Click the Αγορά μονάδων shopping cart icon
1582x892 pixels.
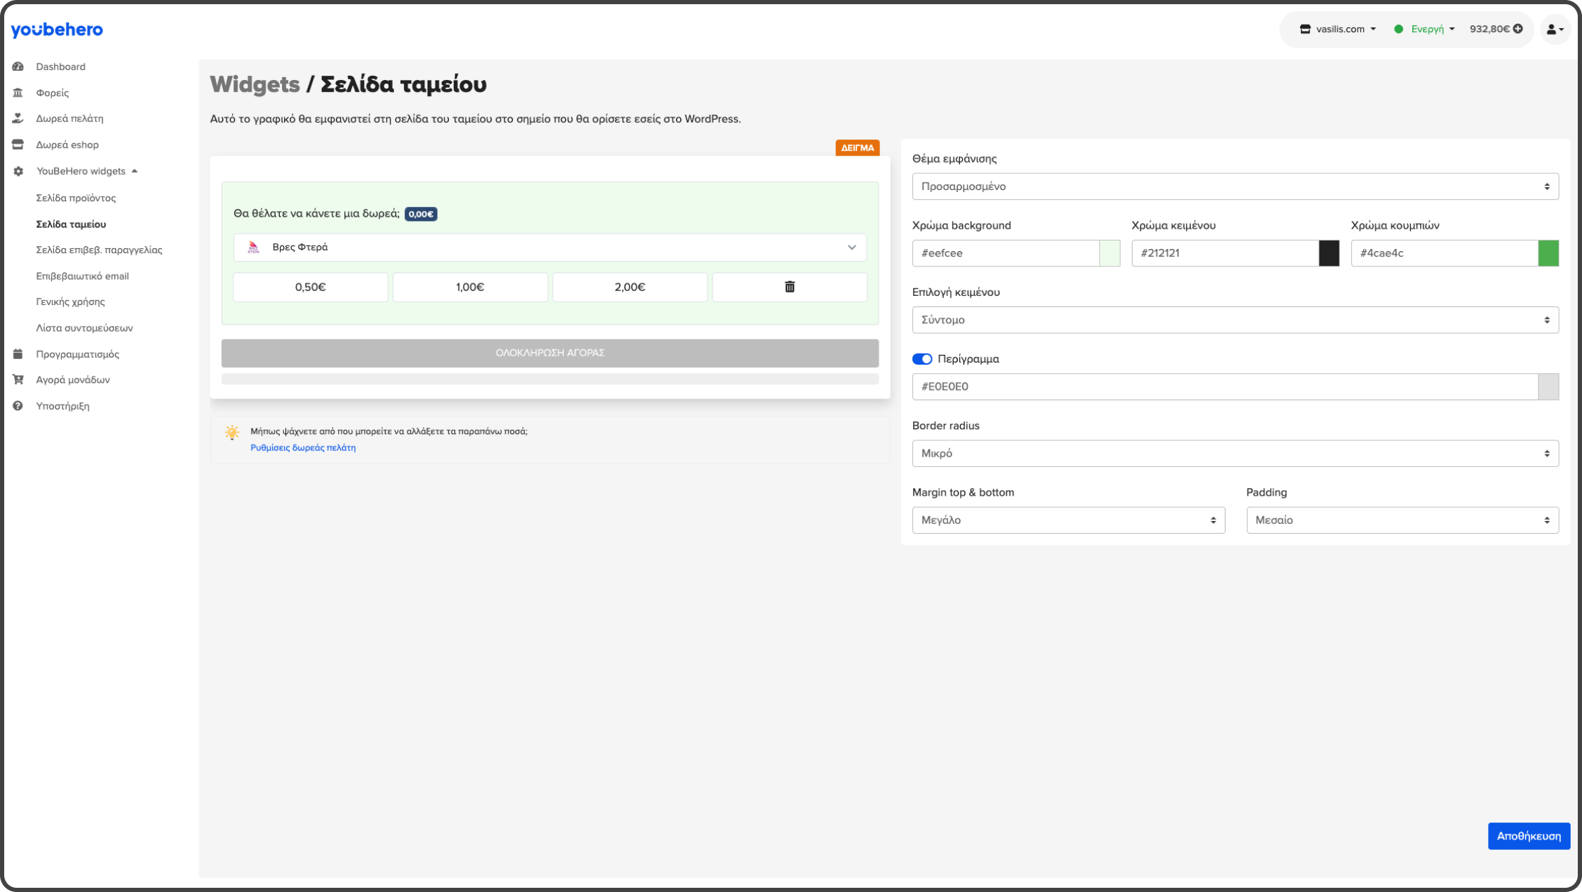click(x=18, y=379)
